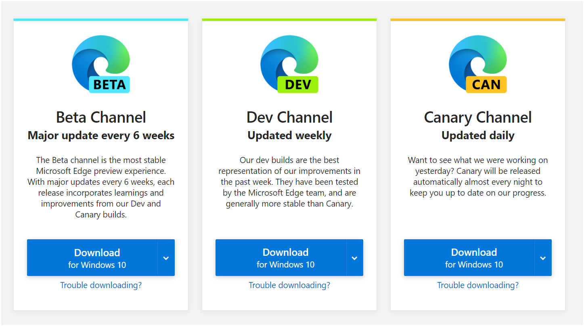The image size is (584, 326).
Task: Open Trouble downloading link under Beta
Action: [x=101, y=285]
